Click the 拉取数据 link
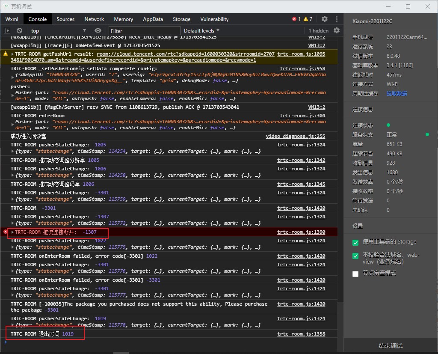The image size is (438, 354). (x=397, y=93)
